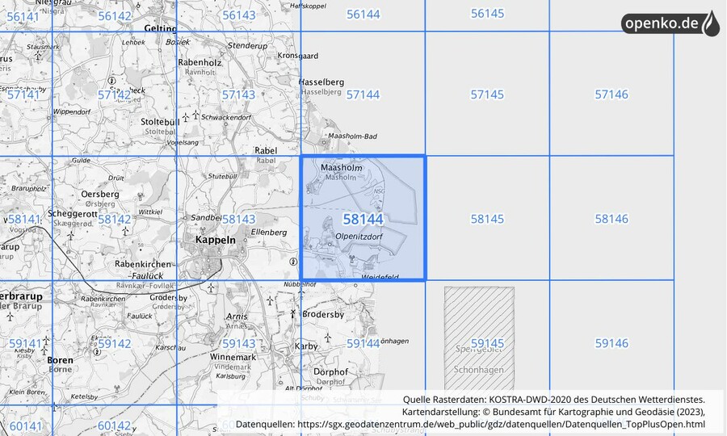This screenshot has width=727, height=436.
Task: Click the Rabenkirchen-Faulück label
Action: point(143,270)
